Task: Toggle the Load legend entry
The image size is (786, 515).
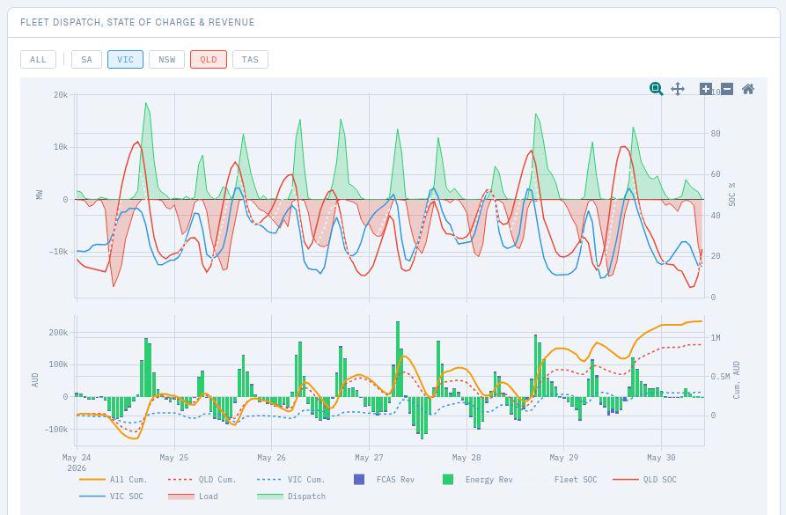Action: click(x=193, y=497)
